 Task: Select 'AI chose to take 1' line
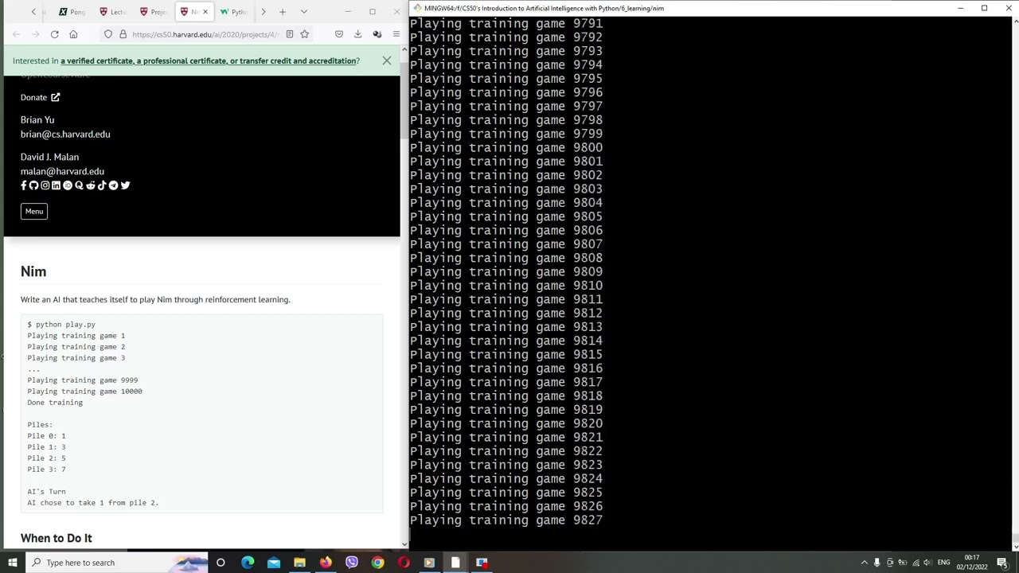tap(92, 503)
